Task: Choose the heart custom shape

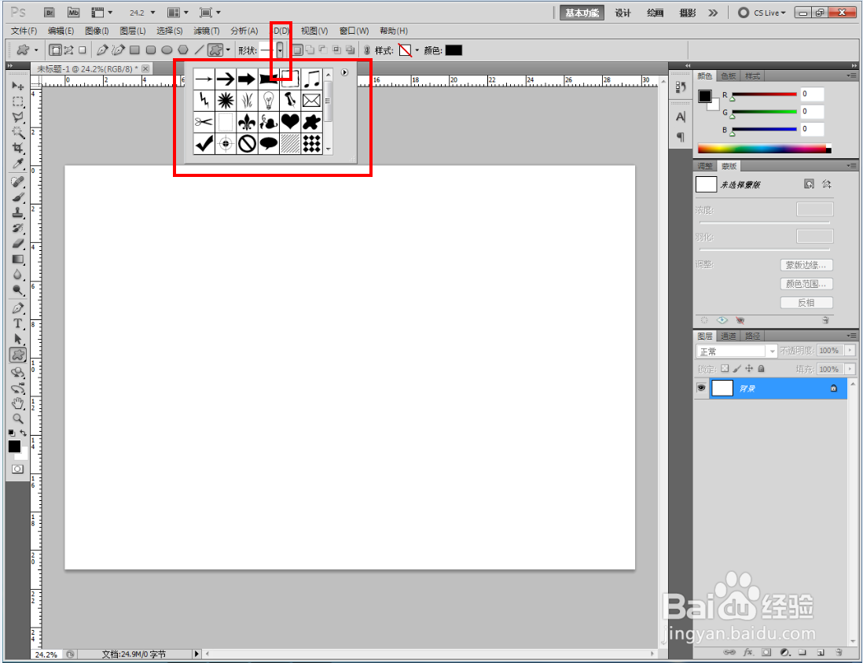Action: tap(290, 122)
